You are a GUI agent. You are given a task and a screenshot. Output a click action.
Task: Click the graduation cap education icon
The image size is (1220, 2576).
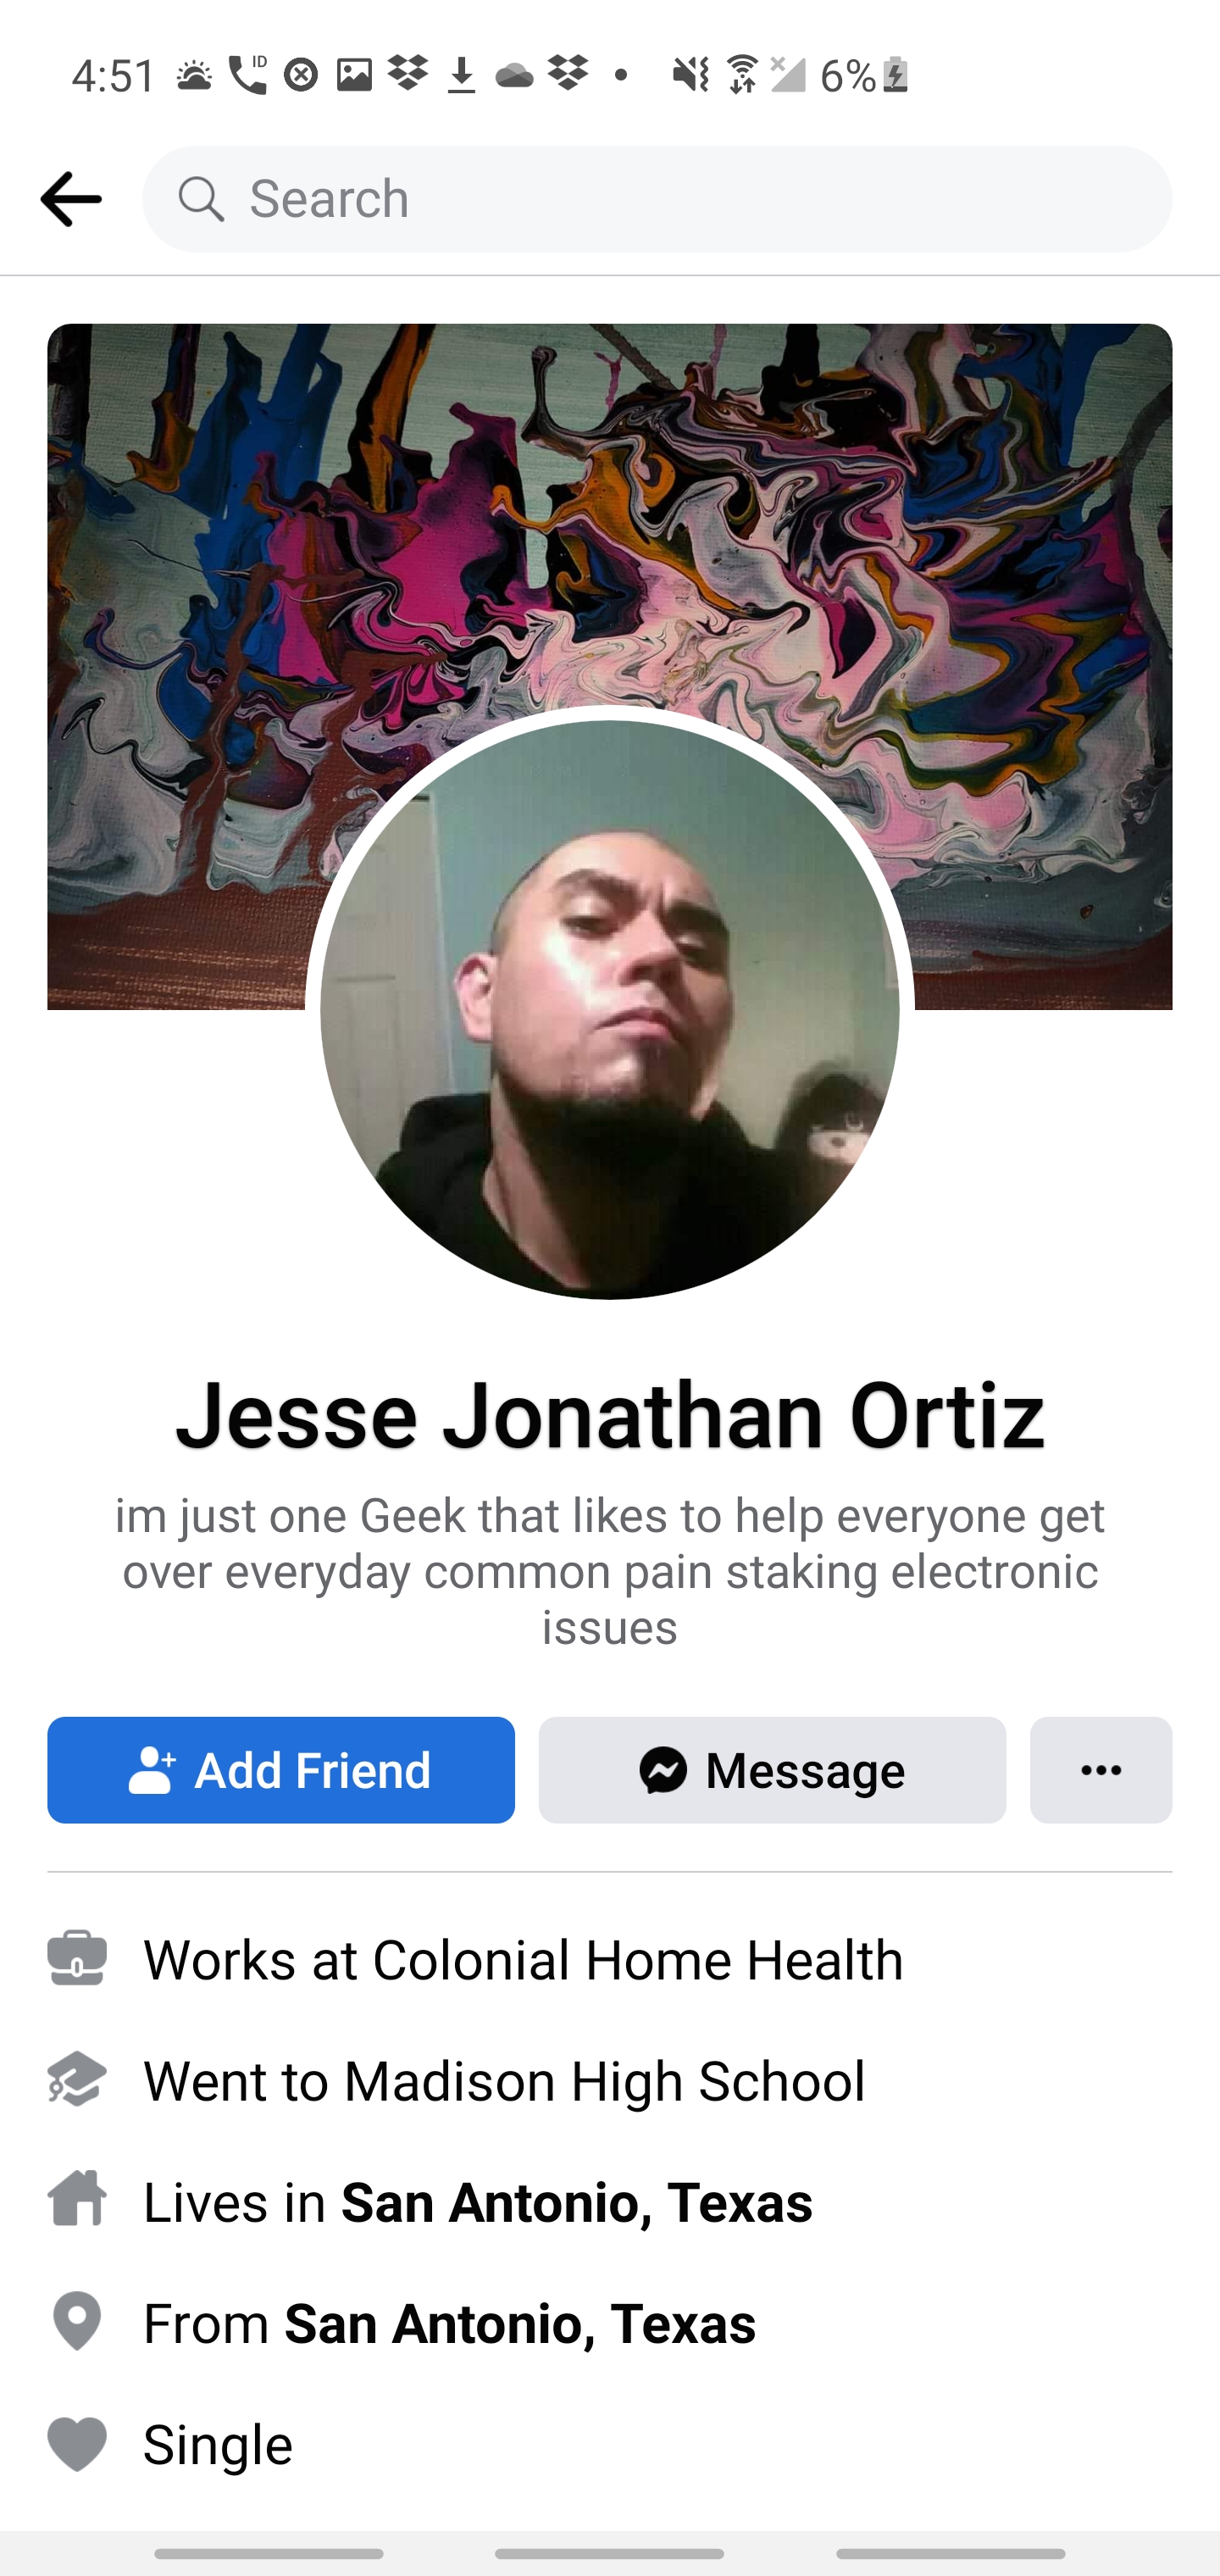(x=77, y=2079)
